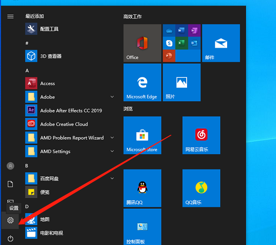Launch Excel from the Office group tile
Viewport: 276px width, 245px height.
[x=182, y=43]
